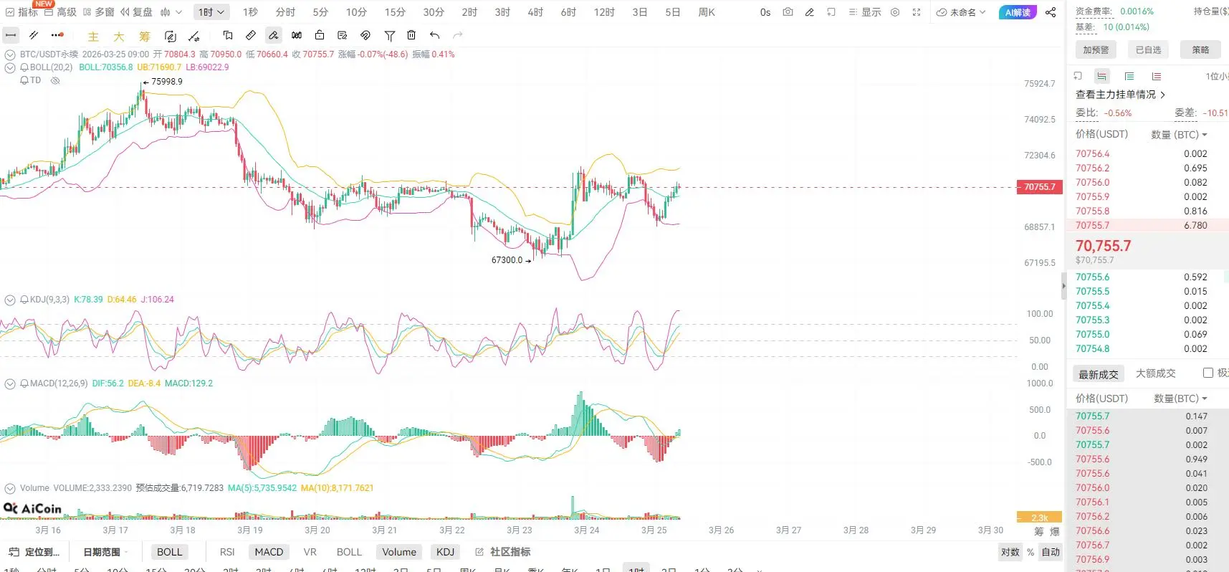The image size is (1229, 572).
Task: Click the 日期范围 date range selector
Action: click(105, 552)
